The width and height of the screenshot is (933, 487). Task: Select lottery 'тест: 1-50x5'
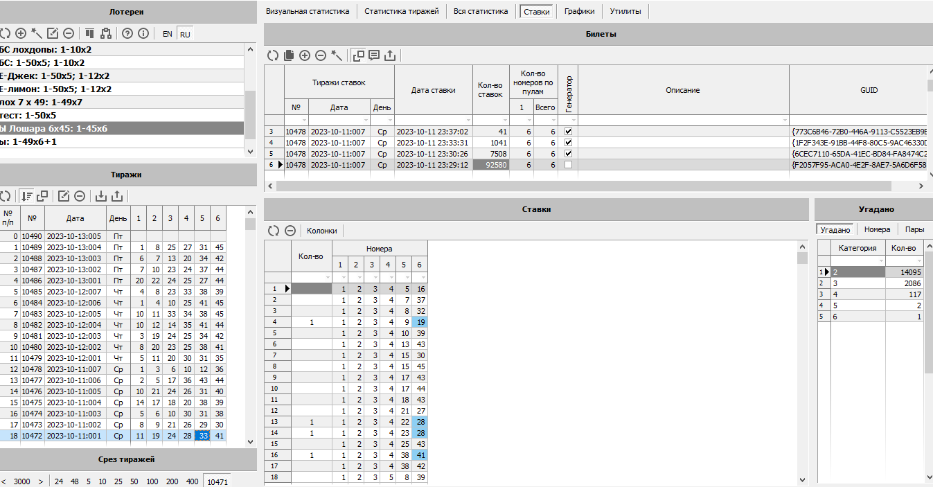pyautogui.click(x=123, y=115)
